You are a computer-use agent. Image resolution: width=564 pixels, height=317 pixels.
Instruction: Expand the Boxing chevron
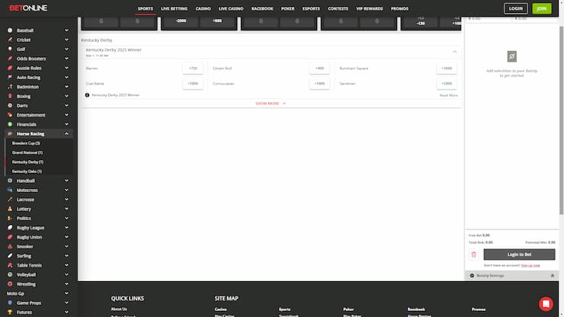(x=66, y=96)
